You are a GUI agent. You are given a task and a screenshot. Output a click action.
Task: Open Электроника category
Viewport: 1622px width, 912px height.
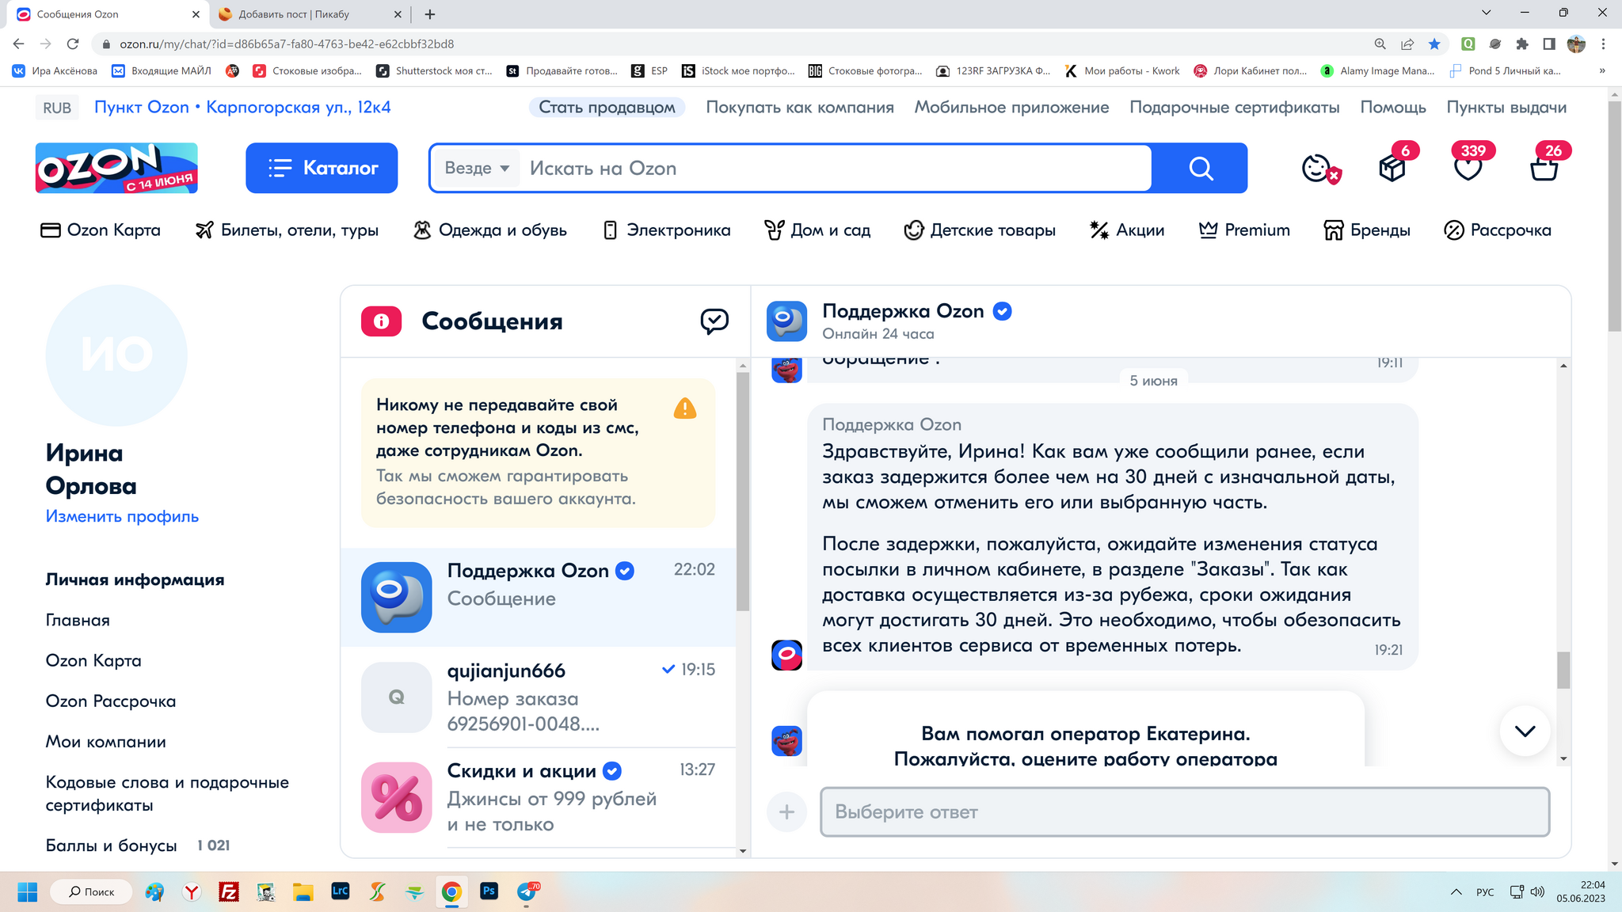667,230
